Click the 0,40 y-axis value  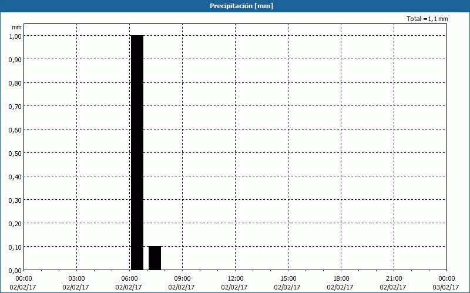[15, 177]
